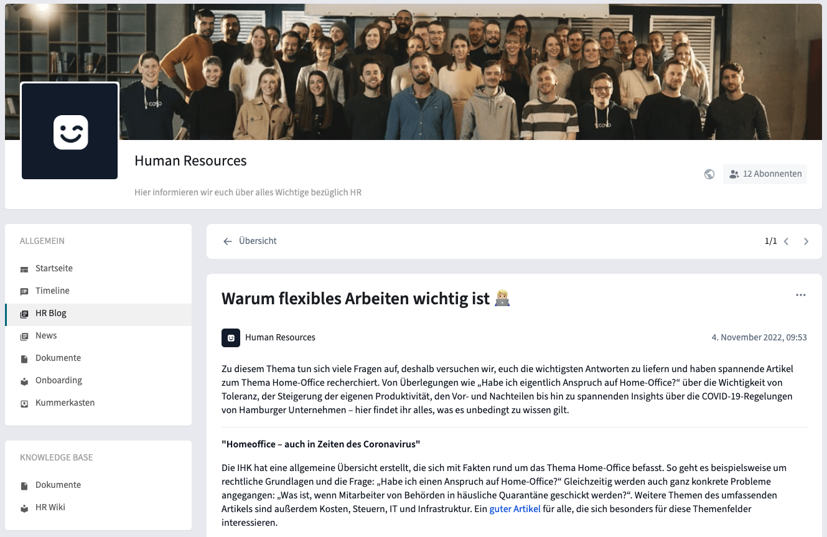The height and width of the screenshot is (537, 827).
Task: Click the Startseite icon in the sidebar
Action: tap(24, 269)
